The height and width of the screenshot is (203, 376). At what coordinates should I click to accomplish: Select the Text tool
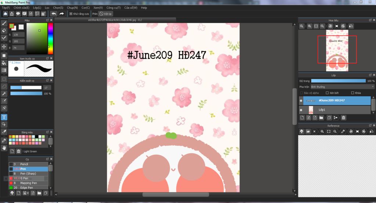4,117
